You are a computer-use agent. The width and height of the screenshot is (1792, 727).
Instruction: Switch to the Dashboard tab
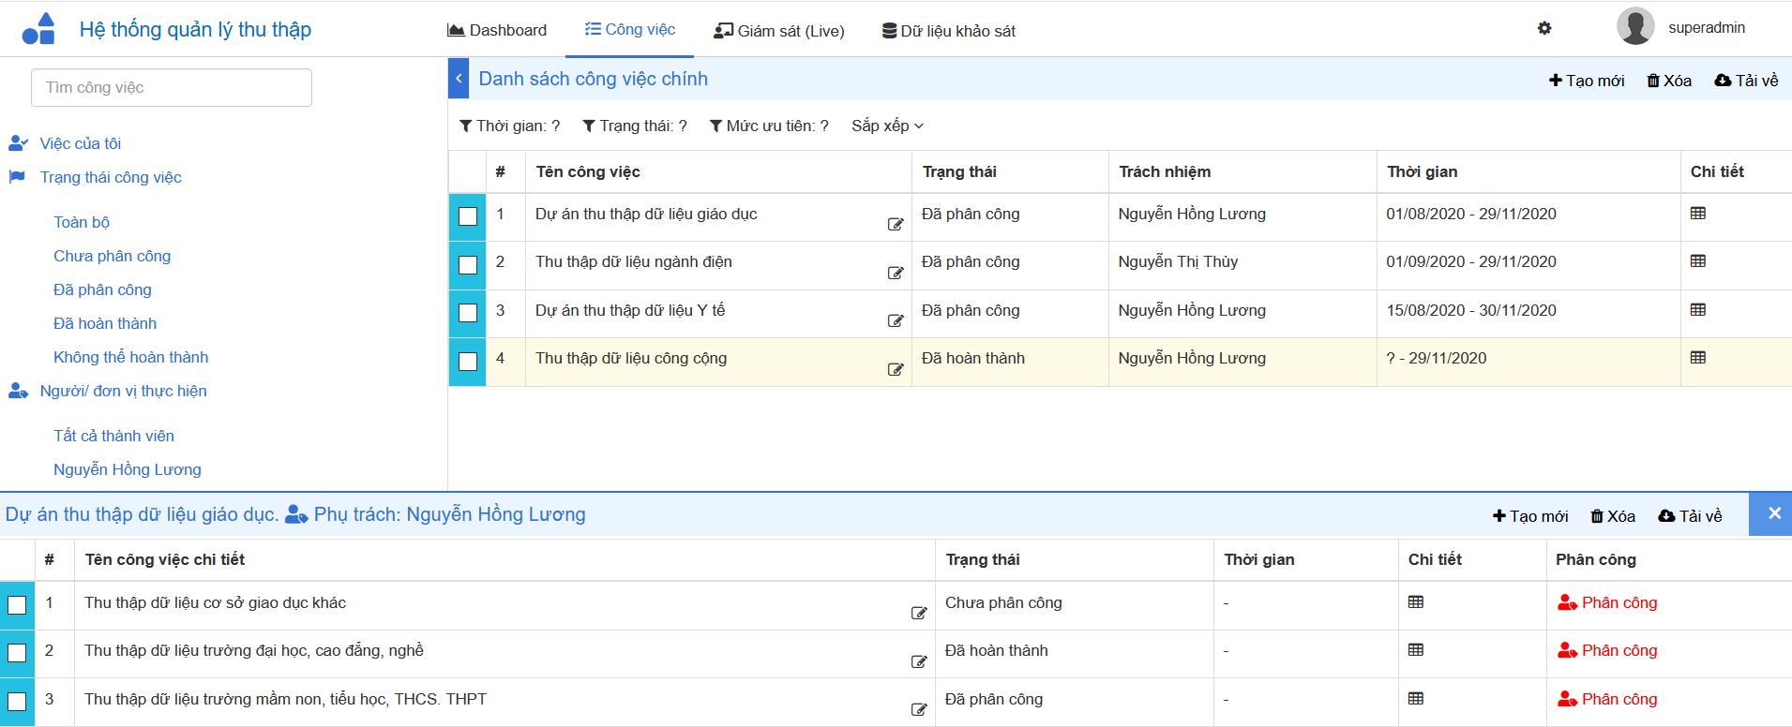pos(497,30)
